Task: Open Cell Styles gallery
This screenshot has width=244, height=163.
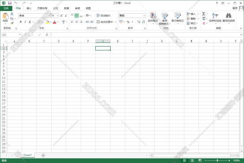Action: 177,18
